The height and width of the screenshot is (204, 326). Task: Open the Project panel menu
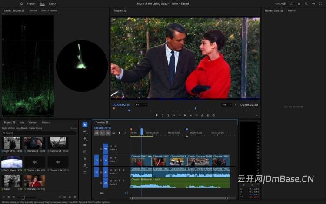coord(14,123)
